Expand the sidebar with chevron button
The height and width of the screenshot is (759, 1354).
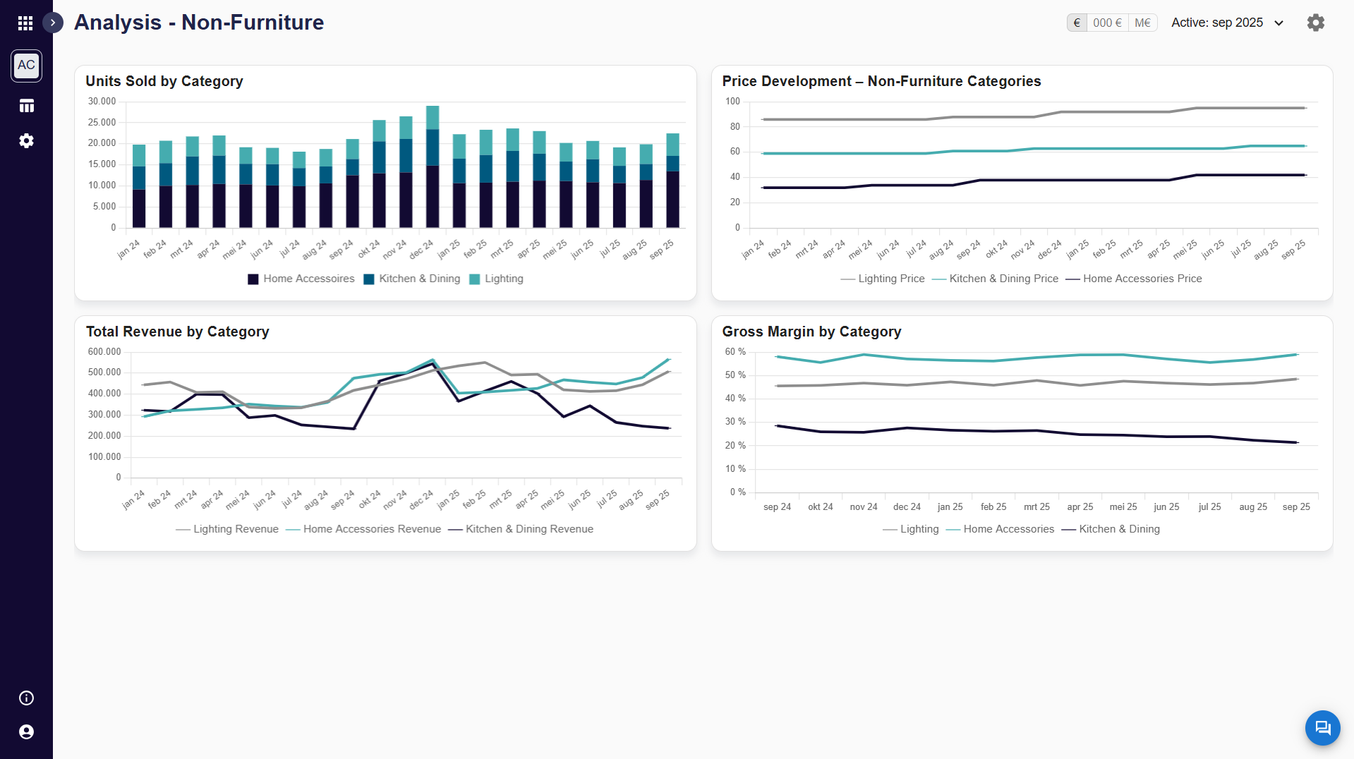(53, 23)
